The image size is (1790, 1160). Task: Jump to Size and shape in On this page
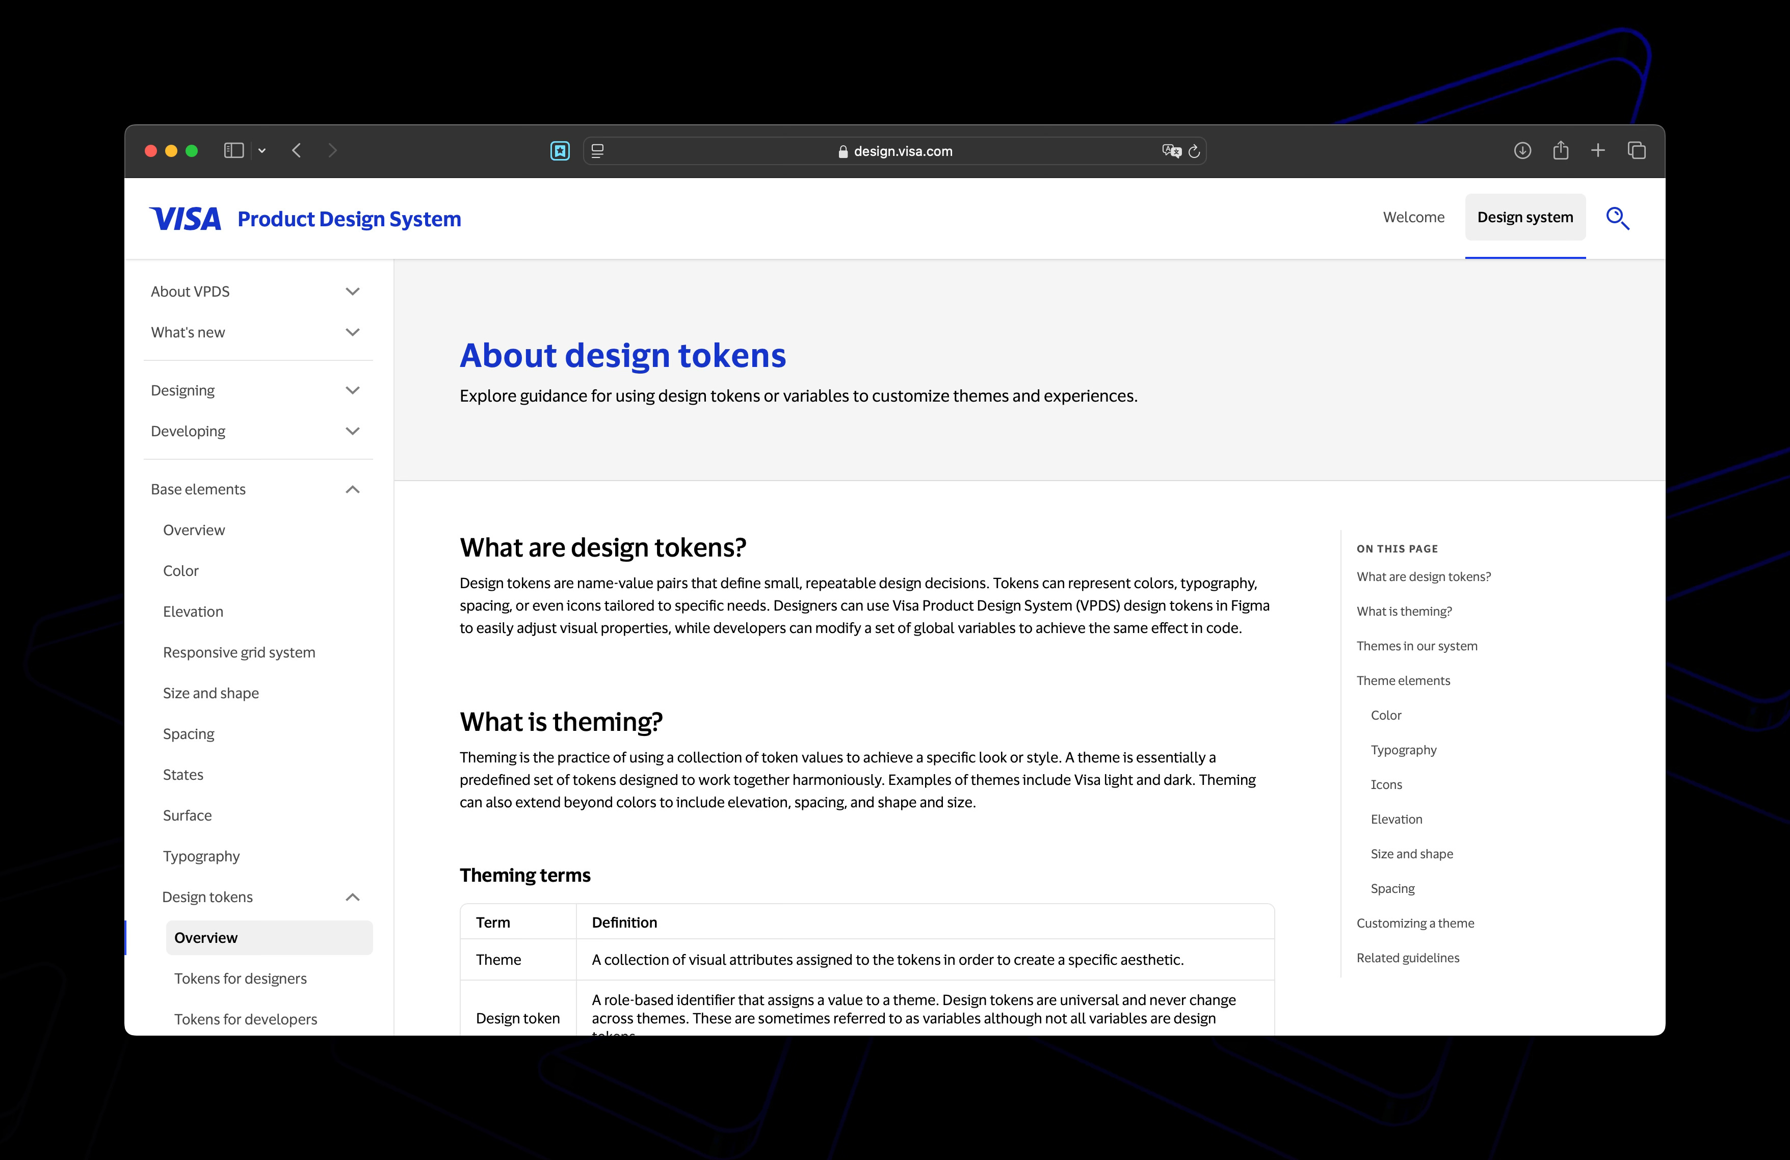point(1411,854)
